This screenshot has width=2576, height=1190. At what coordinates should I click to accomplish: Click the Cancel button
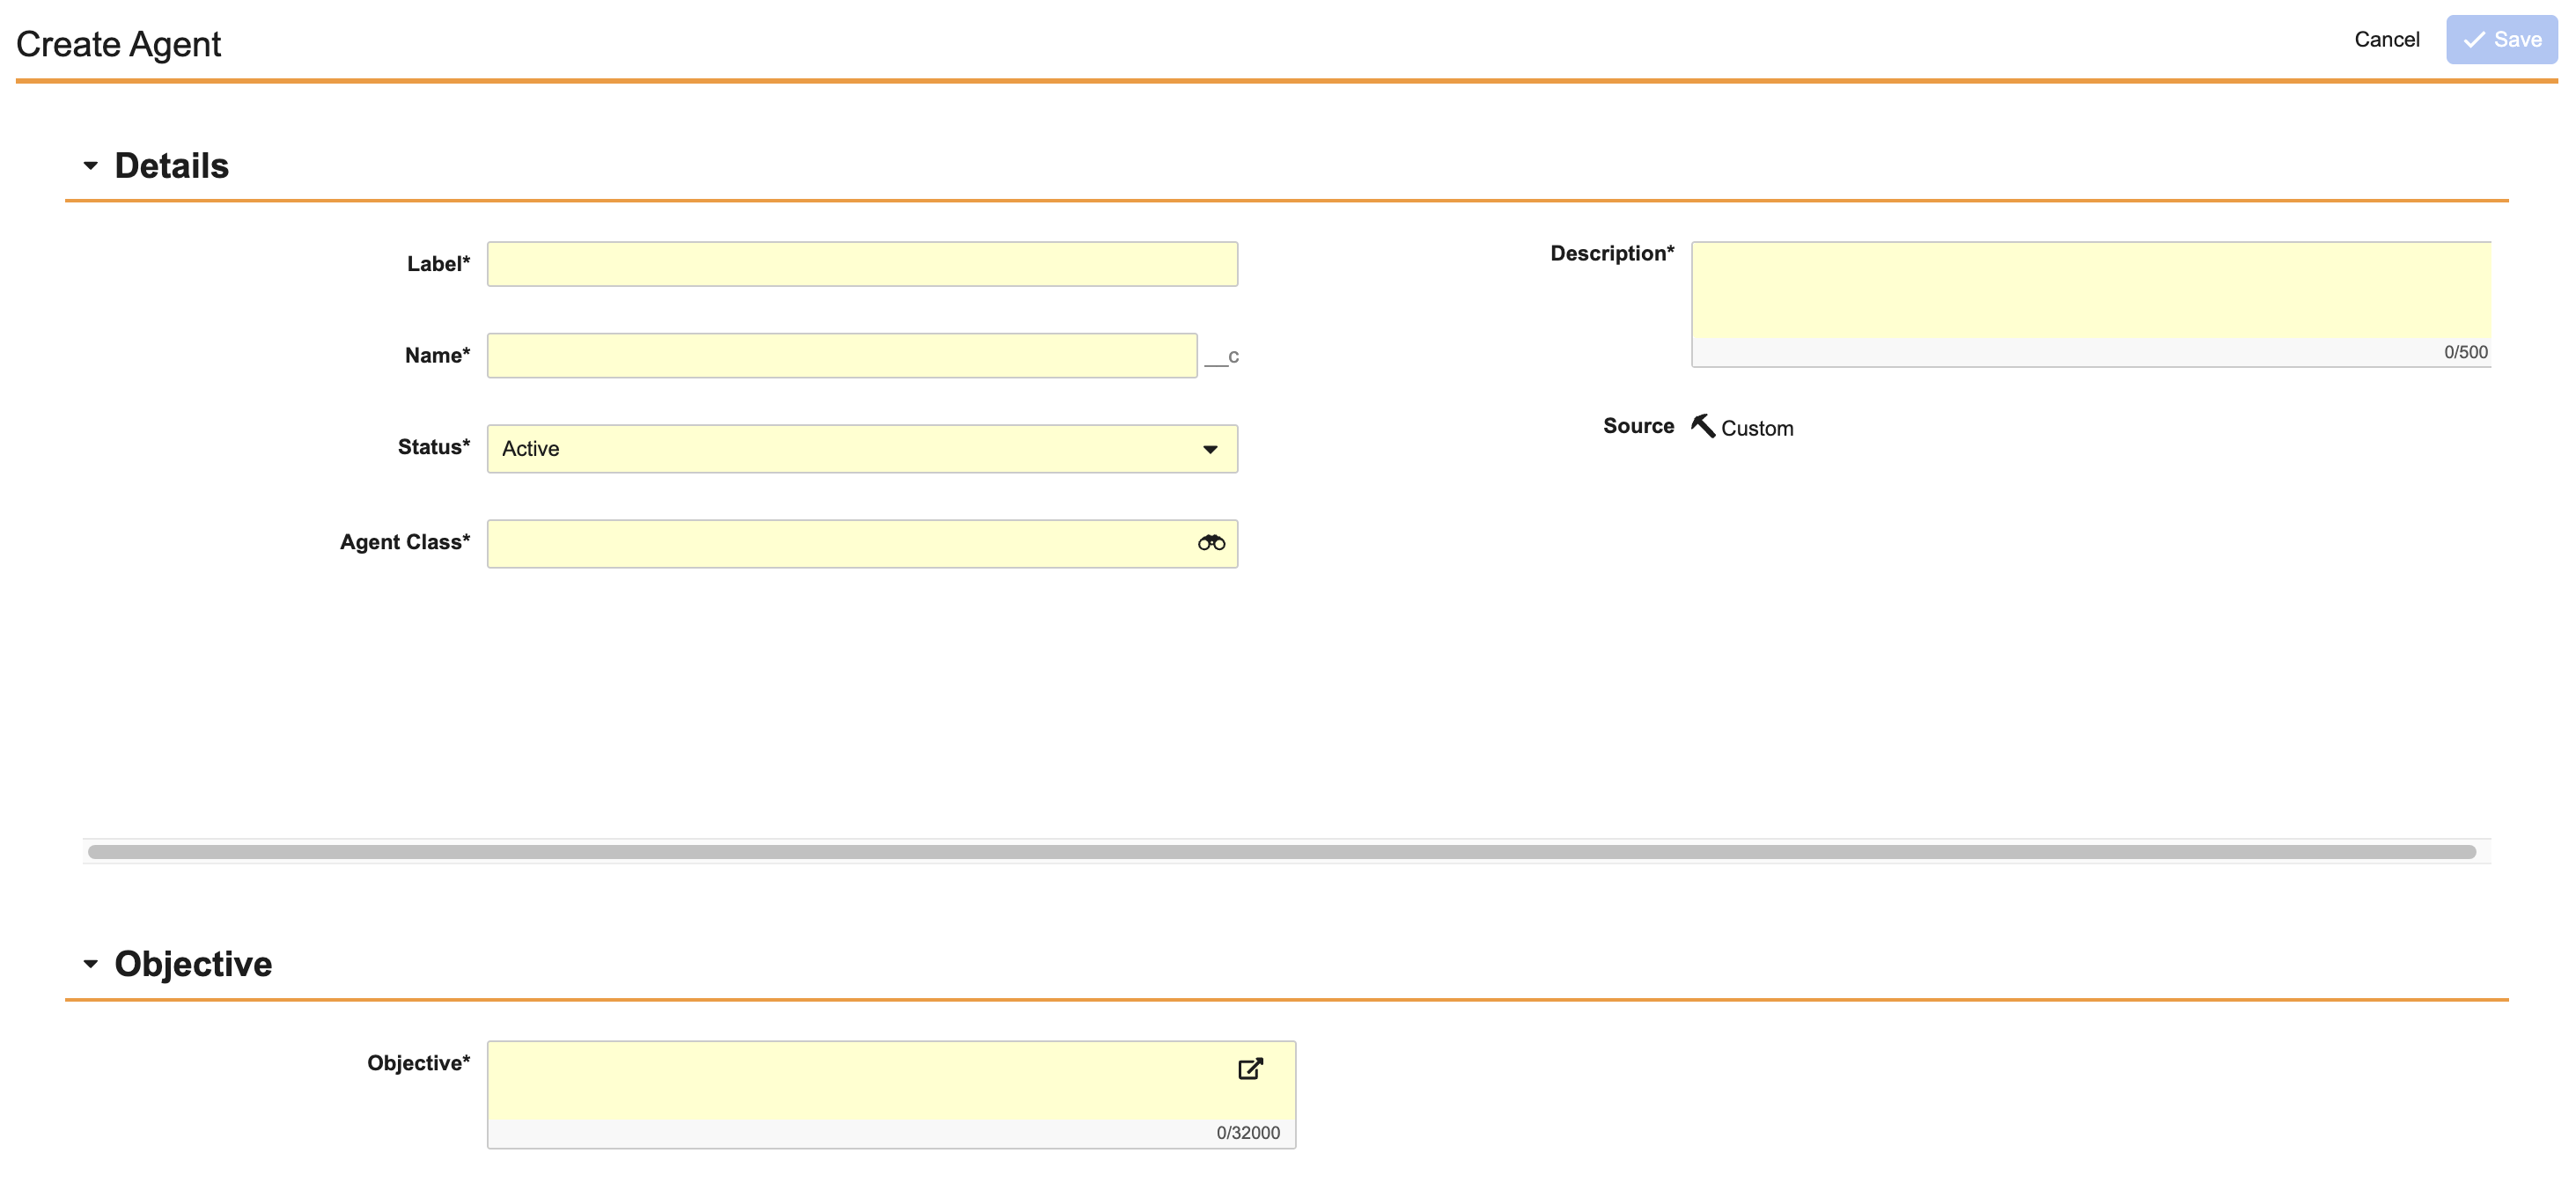point(2386,40)
